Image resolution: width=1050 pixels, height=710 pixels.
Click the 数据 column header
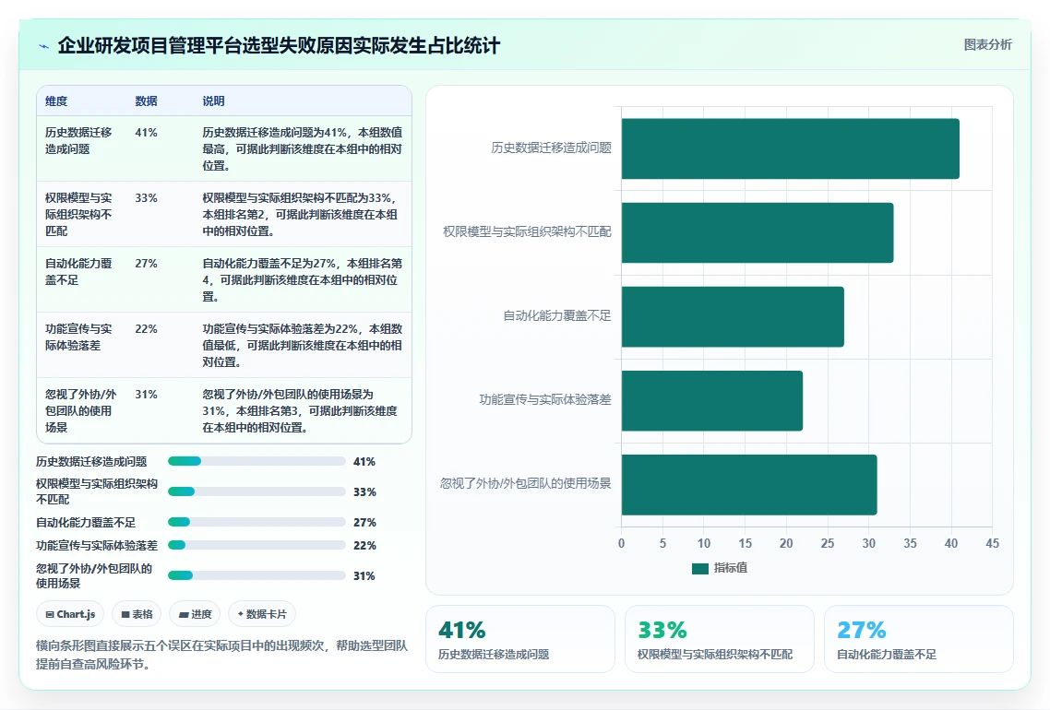coord(146,101)
